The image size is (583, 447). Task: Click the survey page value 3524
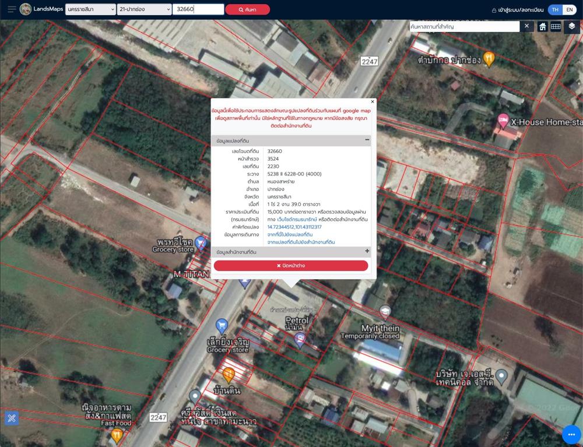[273, 159]
